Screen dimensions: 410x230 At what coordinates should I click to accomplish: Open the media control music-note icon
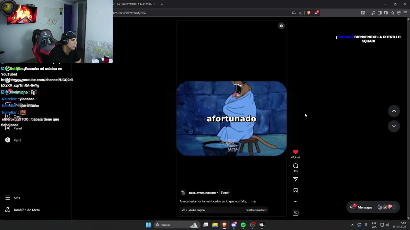pos(373,13)
